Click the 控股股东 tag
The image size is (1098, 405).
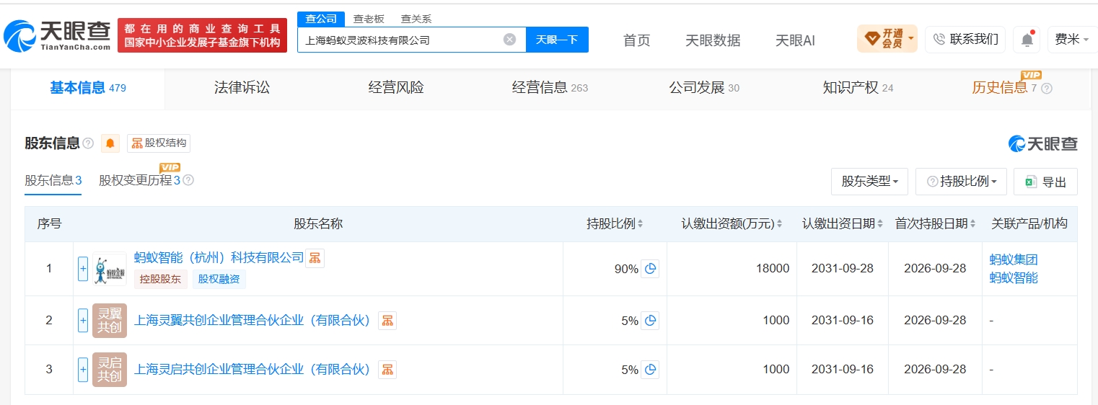click(161, 279)
